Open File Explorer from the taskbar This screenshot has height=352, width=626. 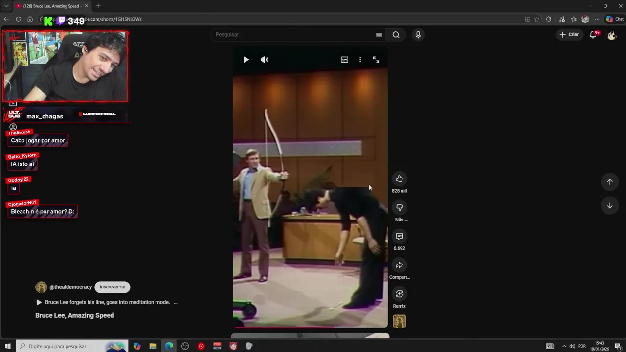[x=153, y=346]
